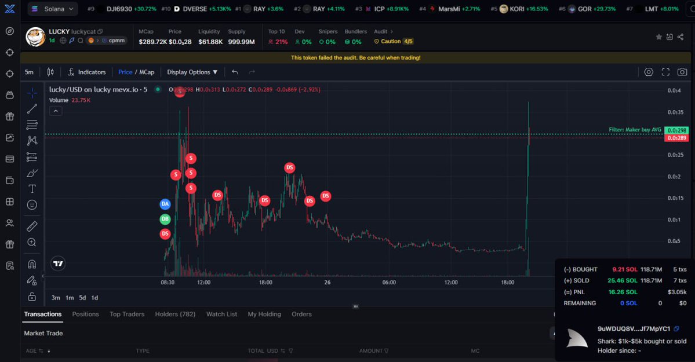Select the XABCD pattern tool
The width and height of the screenshot is (695, 362).
32,141
